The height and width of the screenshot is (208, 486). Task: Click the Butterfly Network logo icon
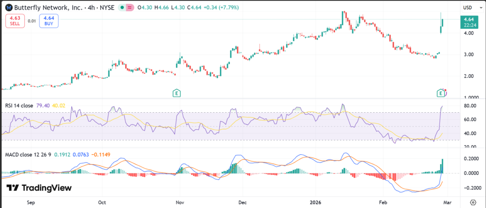tap(7, 8)
